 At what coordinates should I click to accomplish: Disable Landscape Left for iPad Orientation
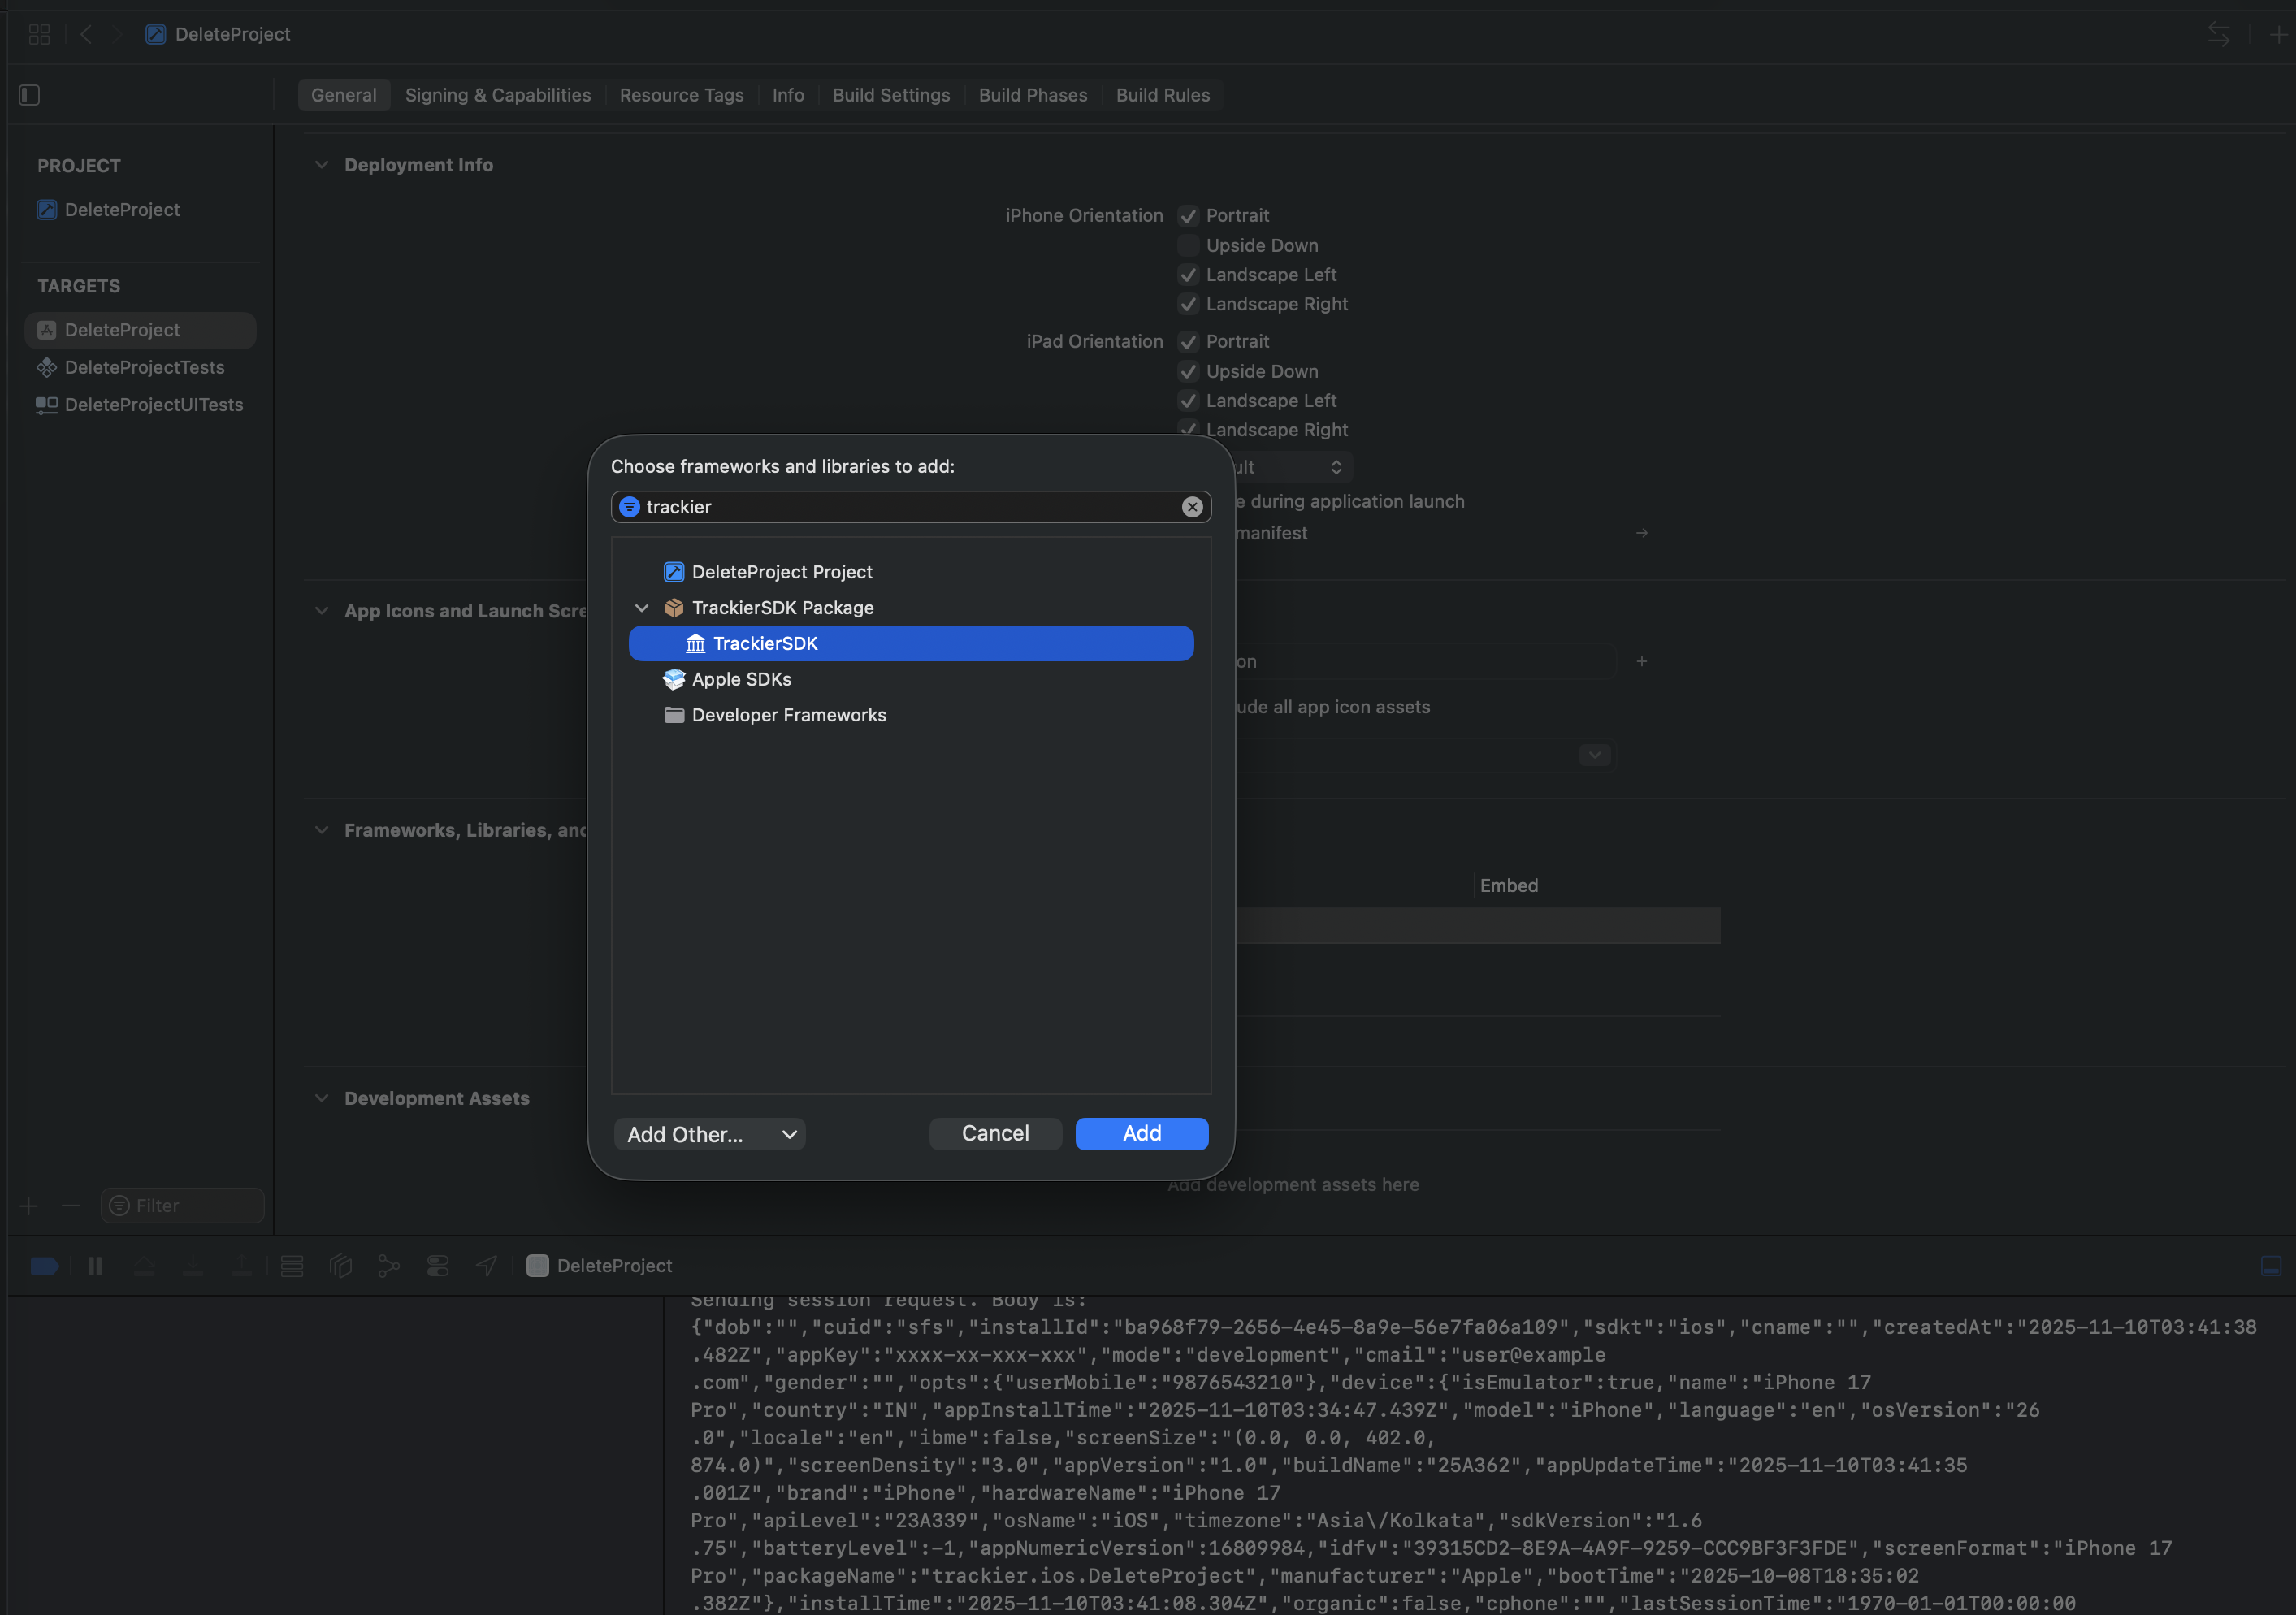[x=1188, y=400]
